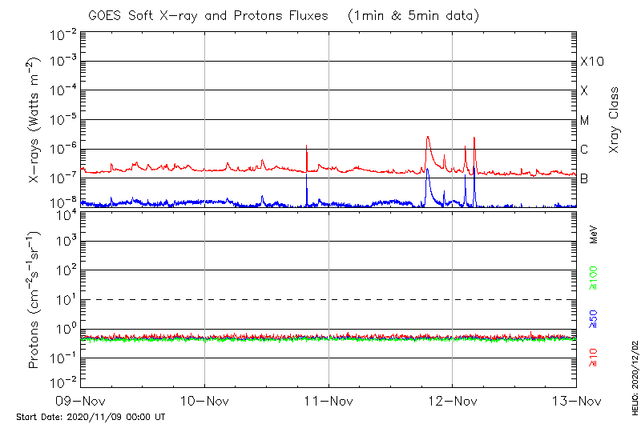Click the Xray Class vertical axis title
Image resolution: width=641 pixels, height=424 pixels.
[614, 120]
